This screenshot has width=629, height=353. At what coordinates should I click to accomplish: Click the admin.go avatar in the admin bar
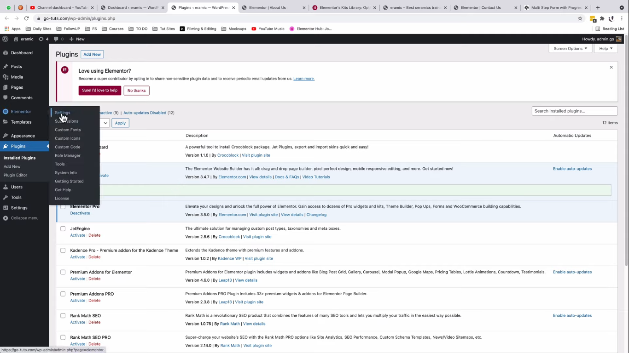[618, 39]
